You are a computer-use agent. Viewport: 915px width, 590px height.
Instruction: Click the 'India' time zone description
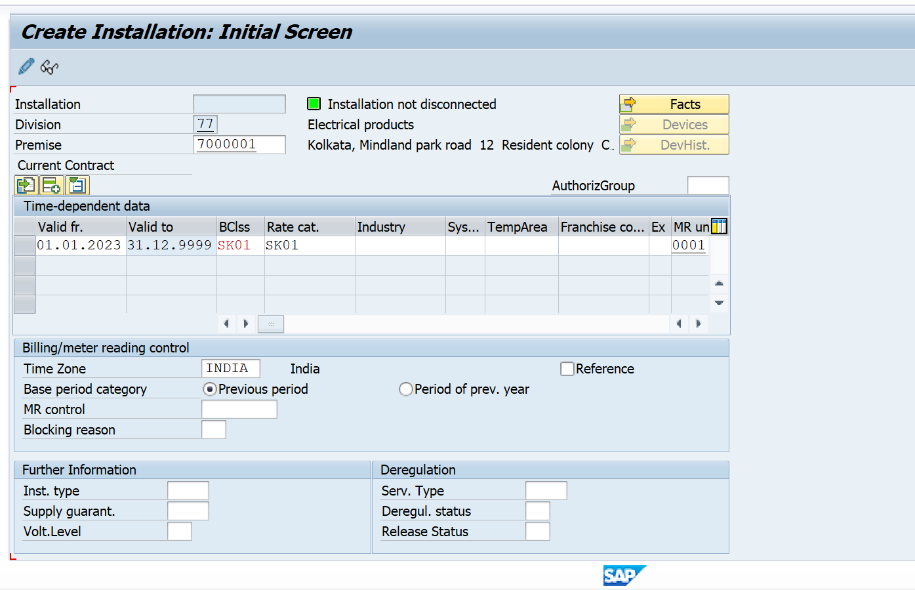coord(305,369)
